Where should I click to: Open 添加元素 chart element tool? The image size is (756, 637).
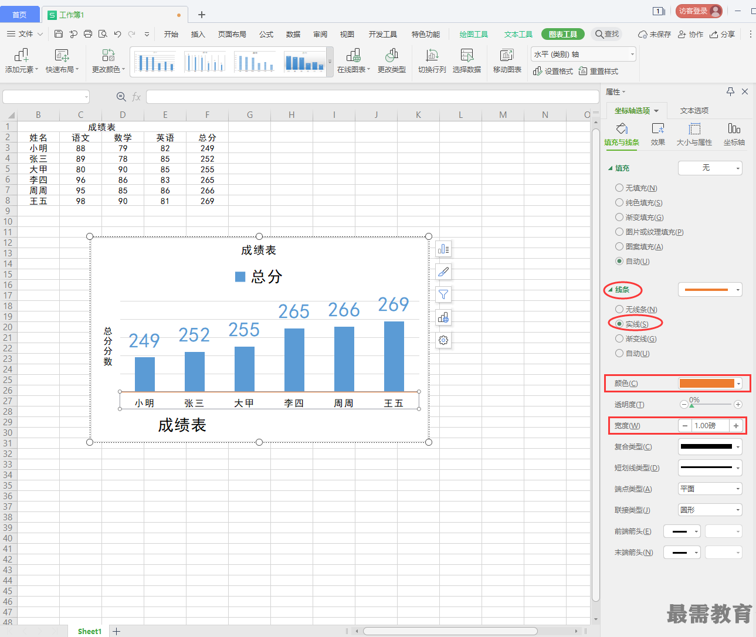point(22,61)
